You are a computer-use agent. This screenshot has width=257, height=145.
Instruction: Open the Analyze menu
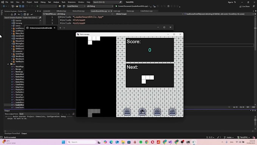click(56, 2)
